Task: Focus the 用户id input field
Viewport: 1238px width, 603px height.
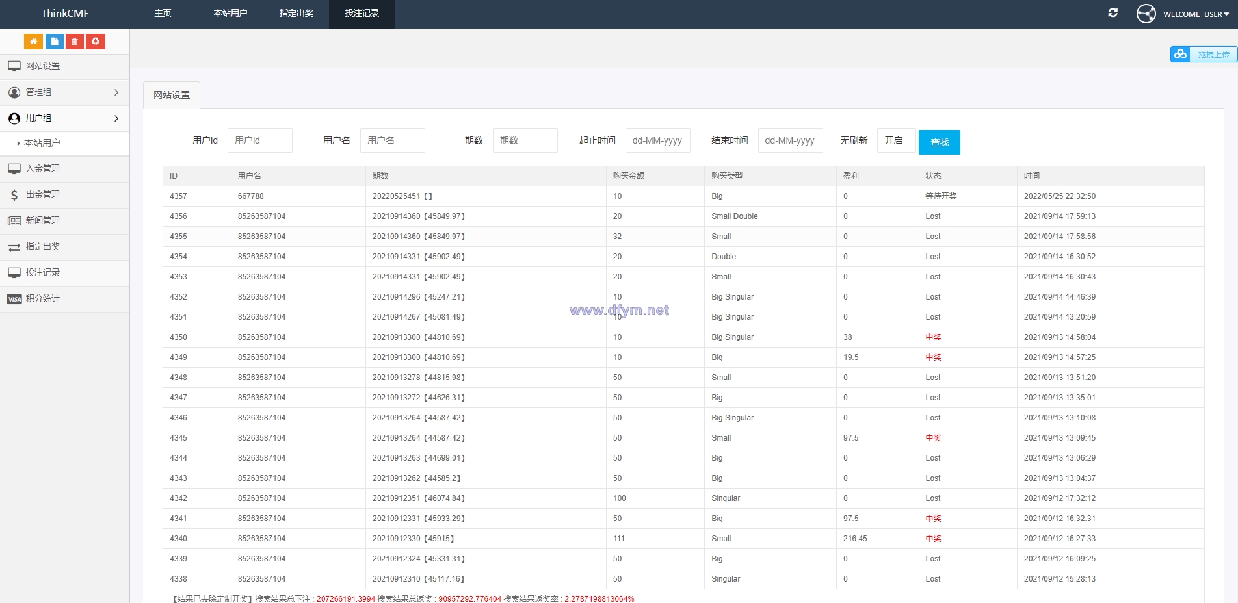Action: [x=259, y=140]
